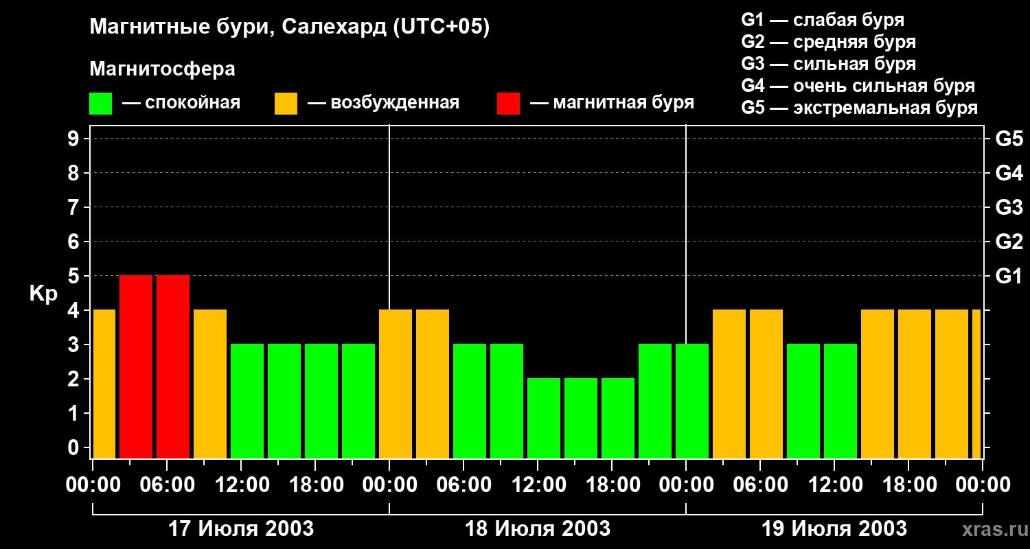Image resolution: width=1030 pixels, height=549 pixels.
Task: Select the G4 tick label on the right axis
Action: coord(1009,173)
